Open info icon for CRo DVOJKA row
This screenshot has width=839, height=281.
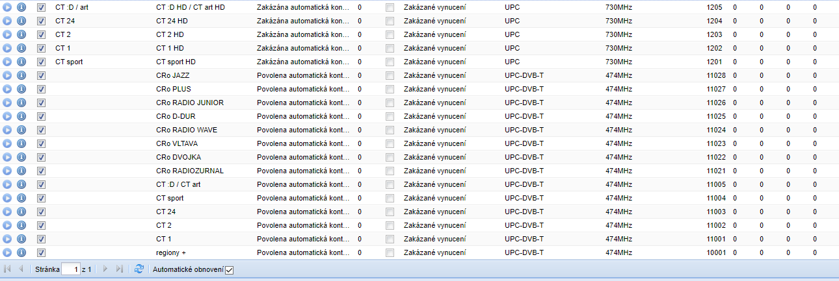pyautogui.click(x=21, y=157)
